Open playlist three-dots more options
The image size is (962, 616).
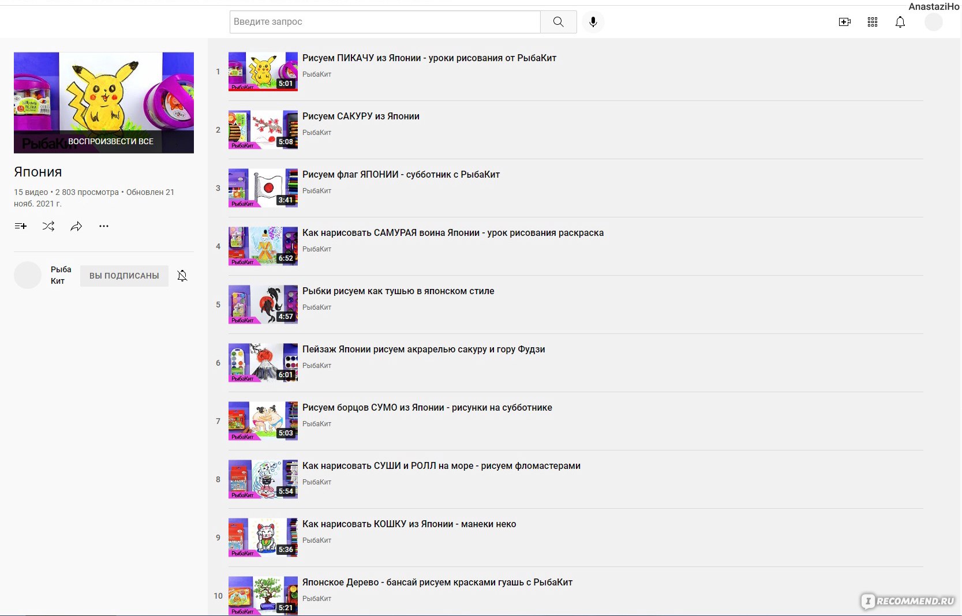104,226
